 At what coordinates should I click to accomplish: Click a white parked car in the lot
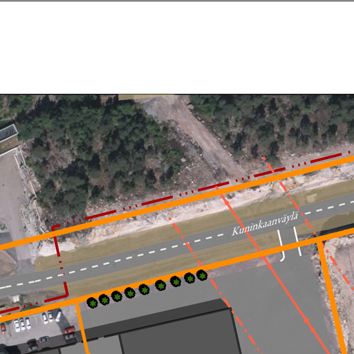tap(17, 326)
